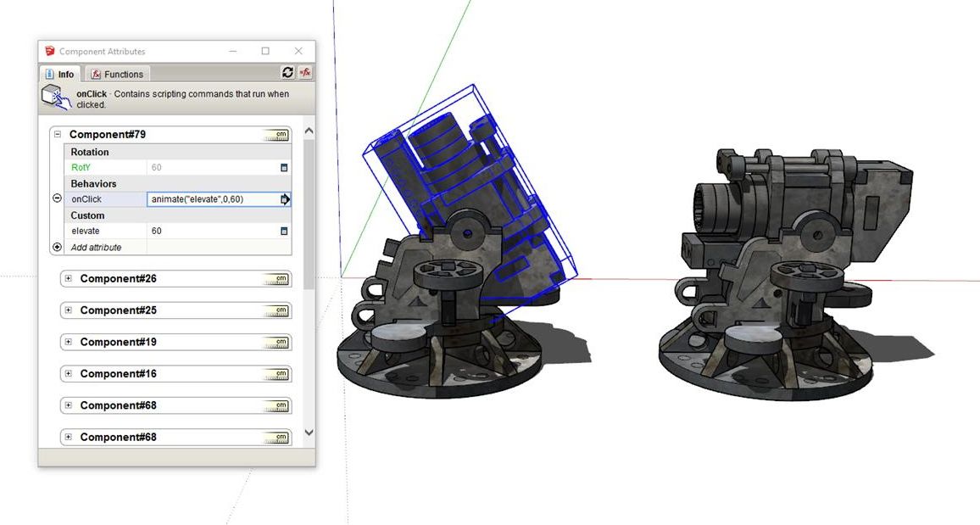The image size is (980, 525).
Task: Click the SketchUp logo in the title bar
Action: click(x=50, y=51)
